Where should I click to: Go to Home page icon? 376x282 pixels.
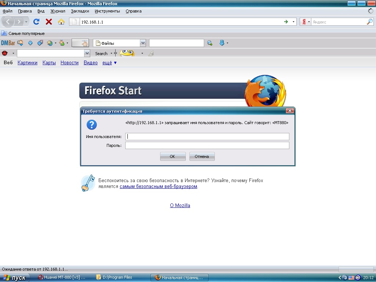click(x=61, y=22)
